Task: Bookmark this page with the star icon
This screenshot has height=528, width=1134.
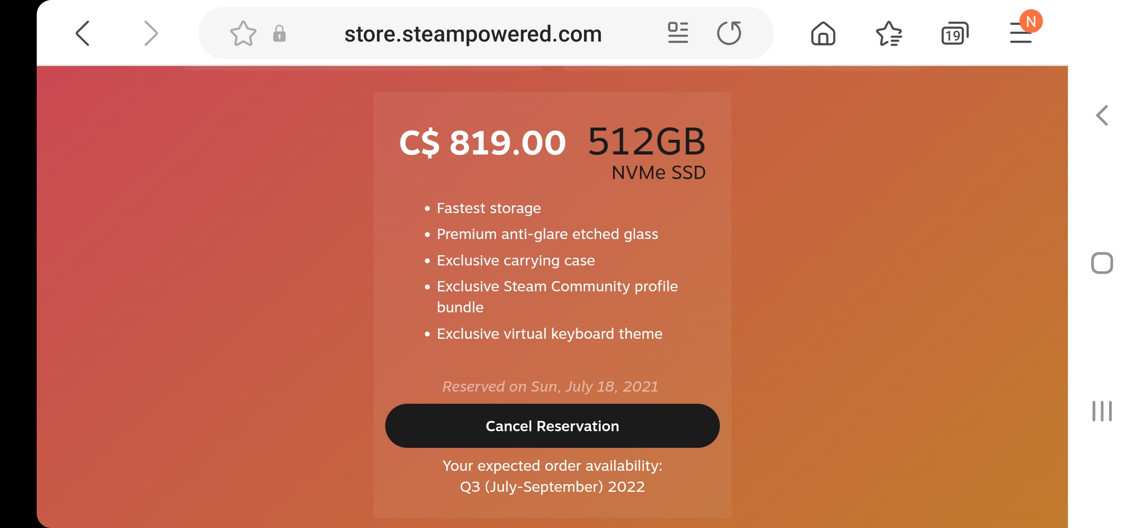Action: (243, 33)
